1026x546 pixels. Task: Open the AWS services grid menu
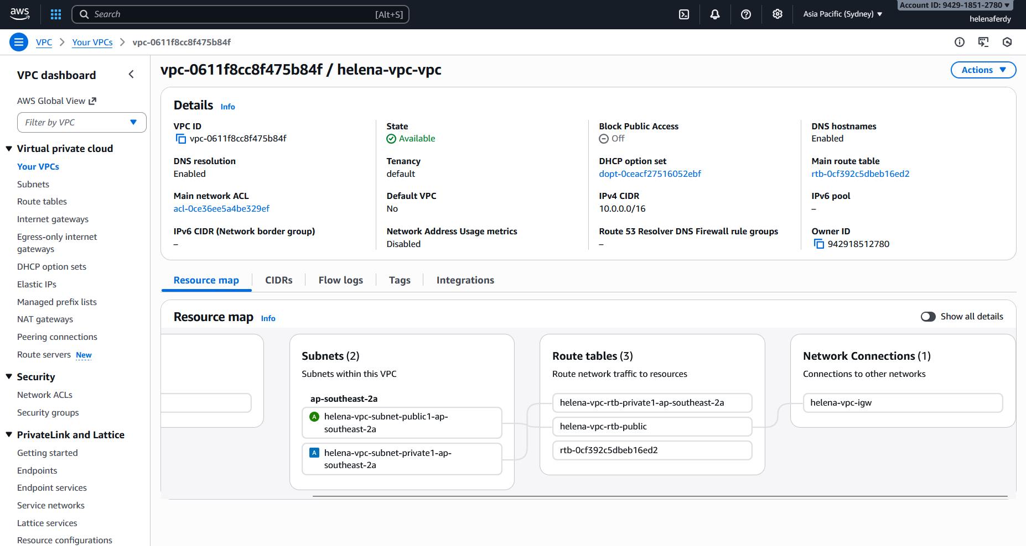point(56,14)
